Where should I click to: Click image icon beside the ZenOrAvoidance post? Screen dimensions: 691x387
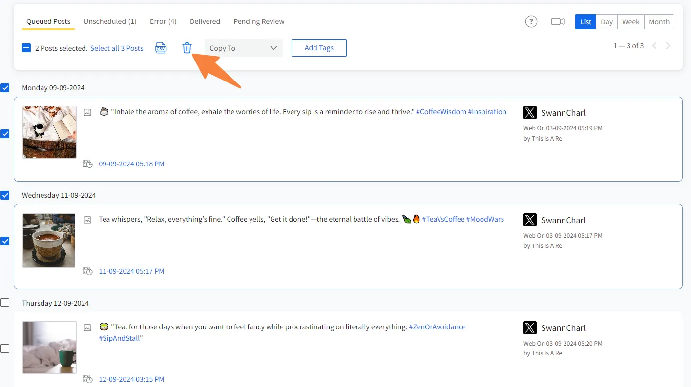point(88,327)
